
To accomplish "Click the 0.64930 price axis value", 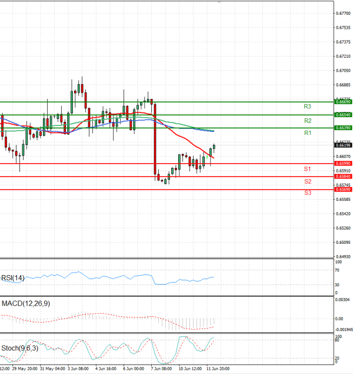I will (343, 257).
